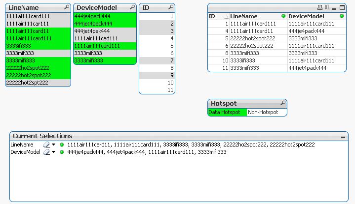355x204 pixels.
Task: Open search in DeviceModel list box
Action: (x=132, y=7)
